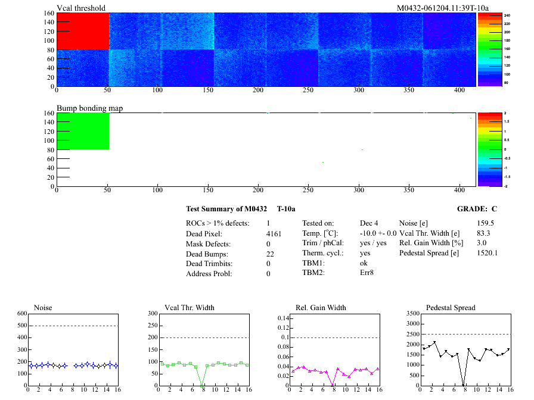Click the "ROCs > 1% defects:" label
The height and width of the screenshot is (400, 534).
coord(218,223)
